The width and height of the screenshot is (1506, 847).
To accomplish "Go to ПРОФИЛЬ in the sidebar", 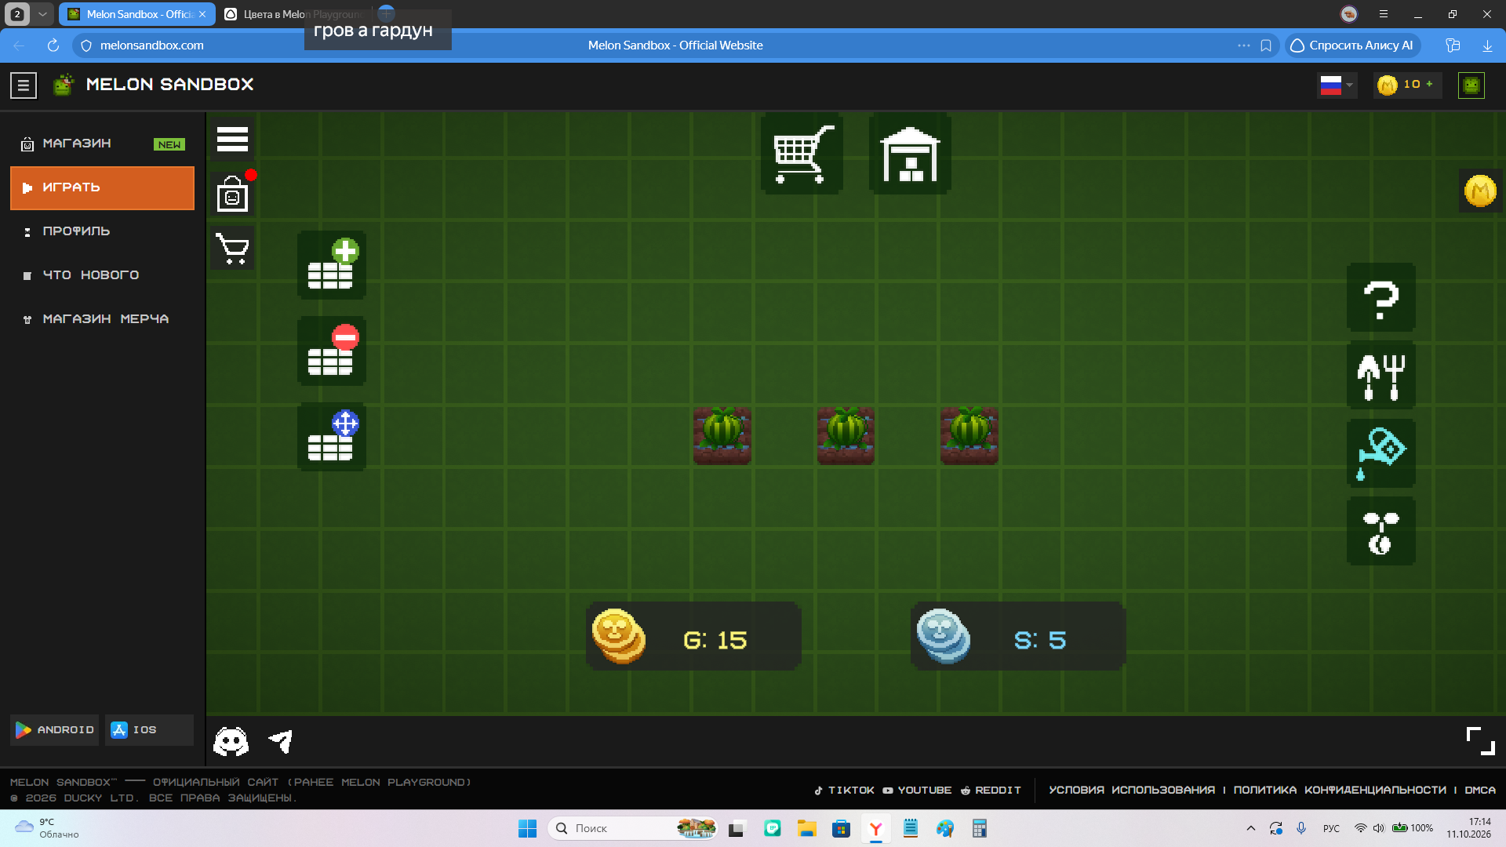I will coord(102,231).
